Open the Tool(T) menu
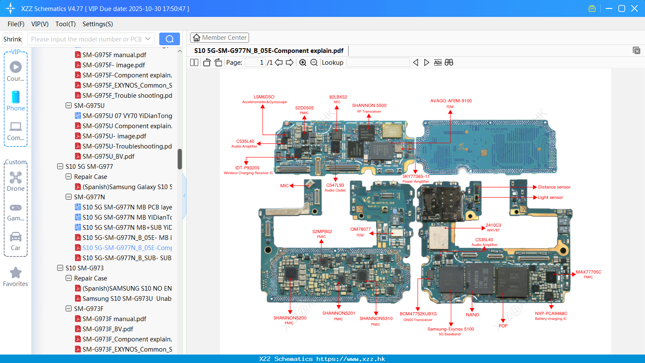The width and height of the screenshot is (645, 363). [x=66, y=24]
